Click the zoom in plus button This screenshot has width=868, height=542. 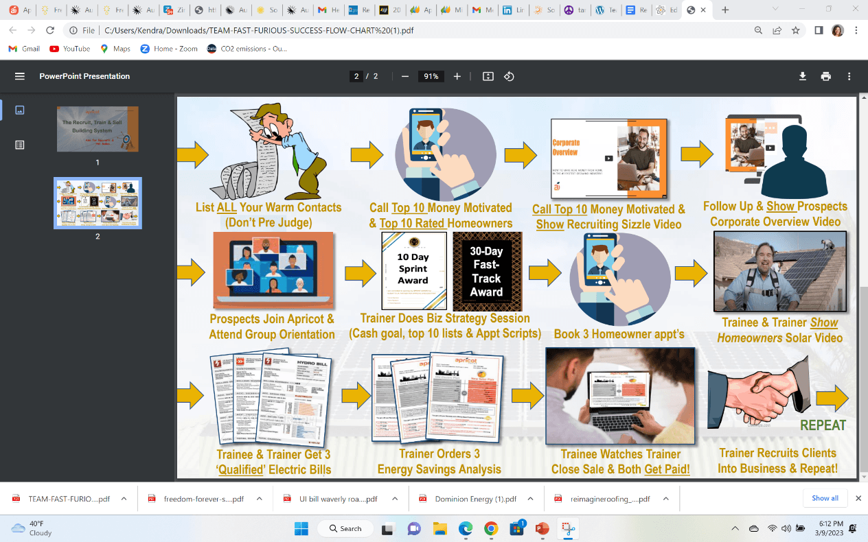(457, 76)
